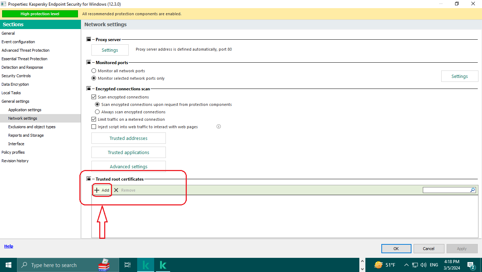Open Local Tasks section

coord(40,93)
